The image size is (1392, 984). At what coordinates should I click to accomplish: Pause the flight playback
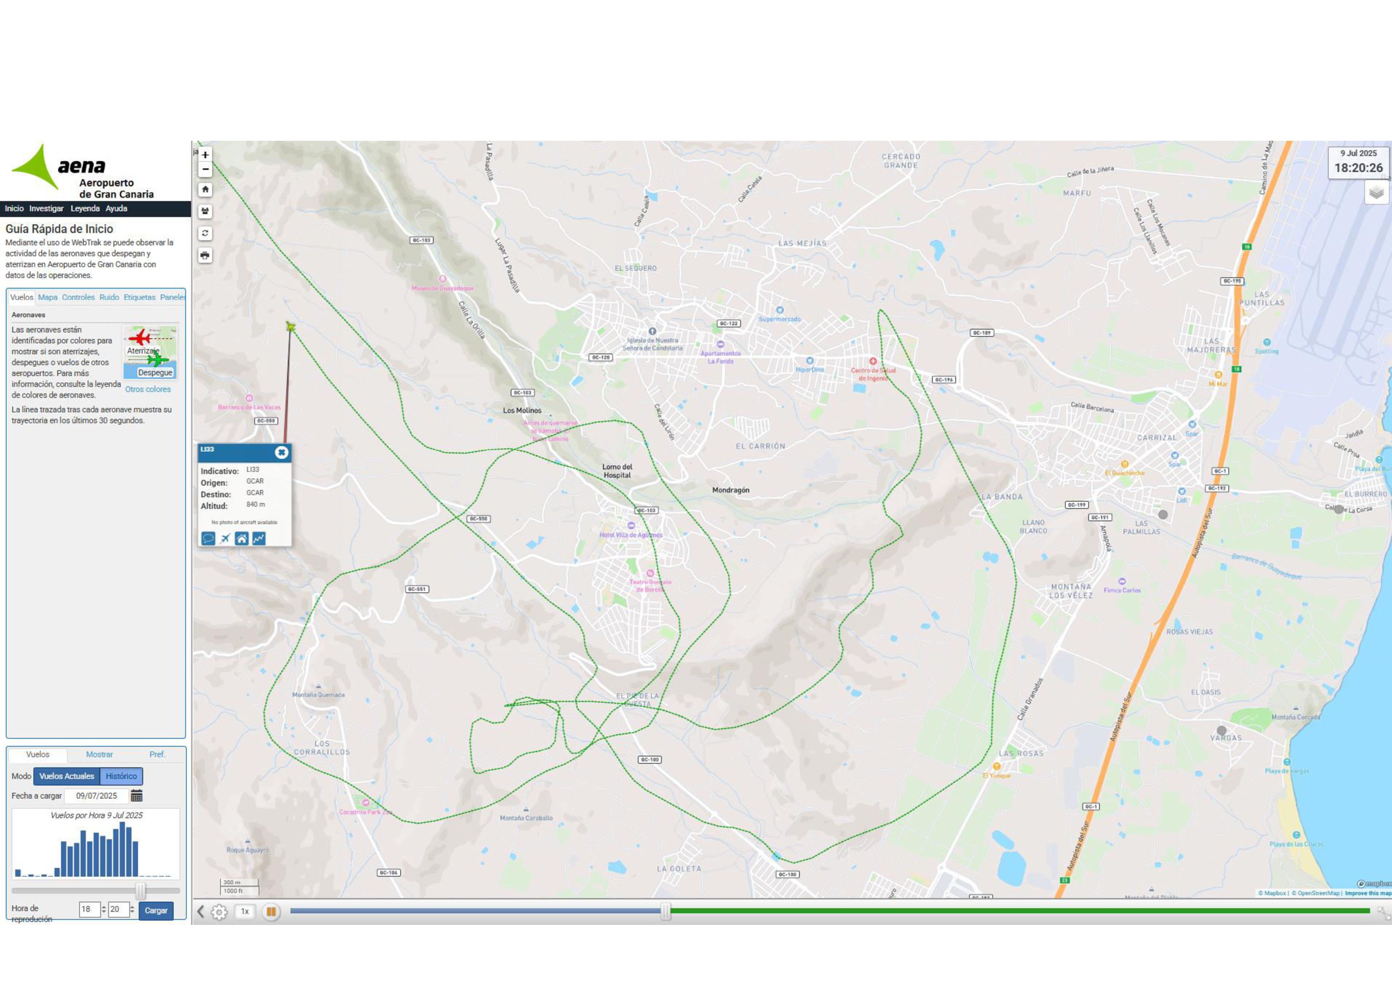(x=271, y=911)
